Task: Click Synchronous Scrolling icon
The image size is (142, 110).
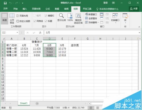Action: (x=107, y=18)
